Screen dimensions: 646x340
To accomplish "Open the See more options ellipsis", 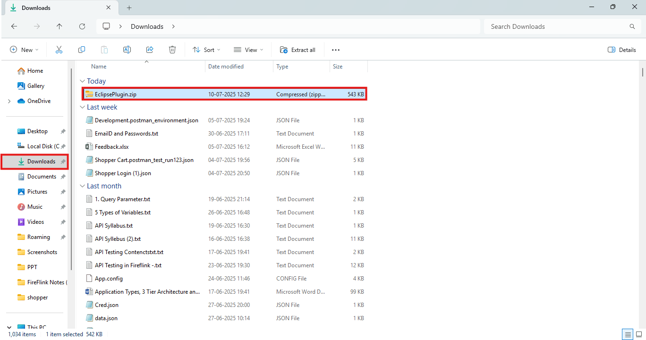I will 336,50.
